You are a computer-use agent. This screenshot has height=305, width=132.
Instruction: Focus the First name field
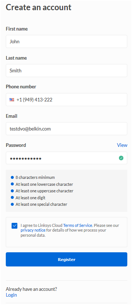click(x=67, y=41)
